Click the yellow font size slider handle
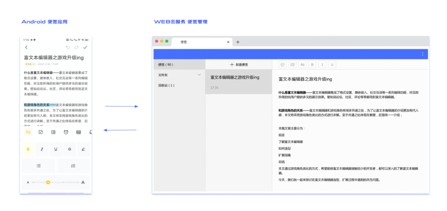 point(48,182)
